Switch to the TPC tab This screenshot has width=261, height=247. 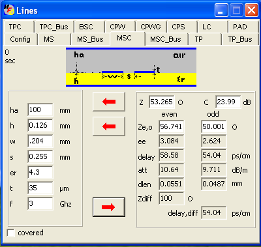pyautogui.click(x=18, y=27)
